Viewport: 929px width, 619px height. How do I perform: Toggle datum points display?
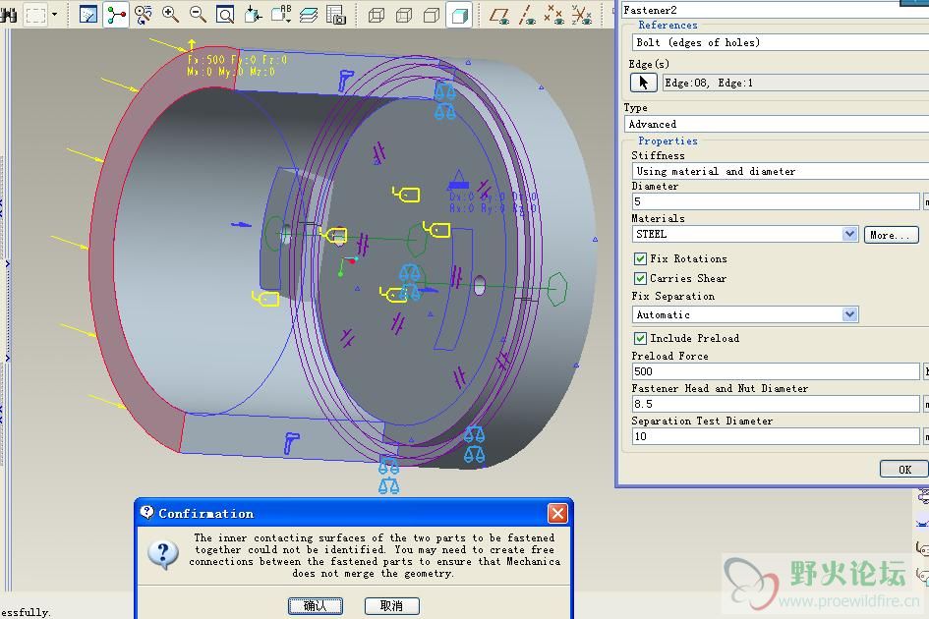click(x=554, y=15)
